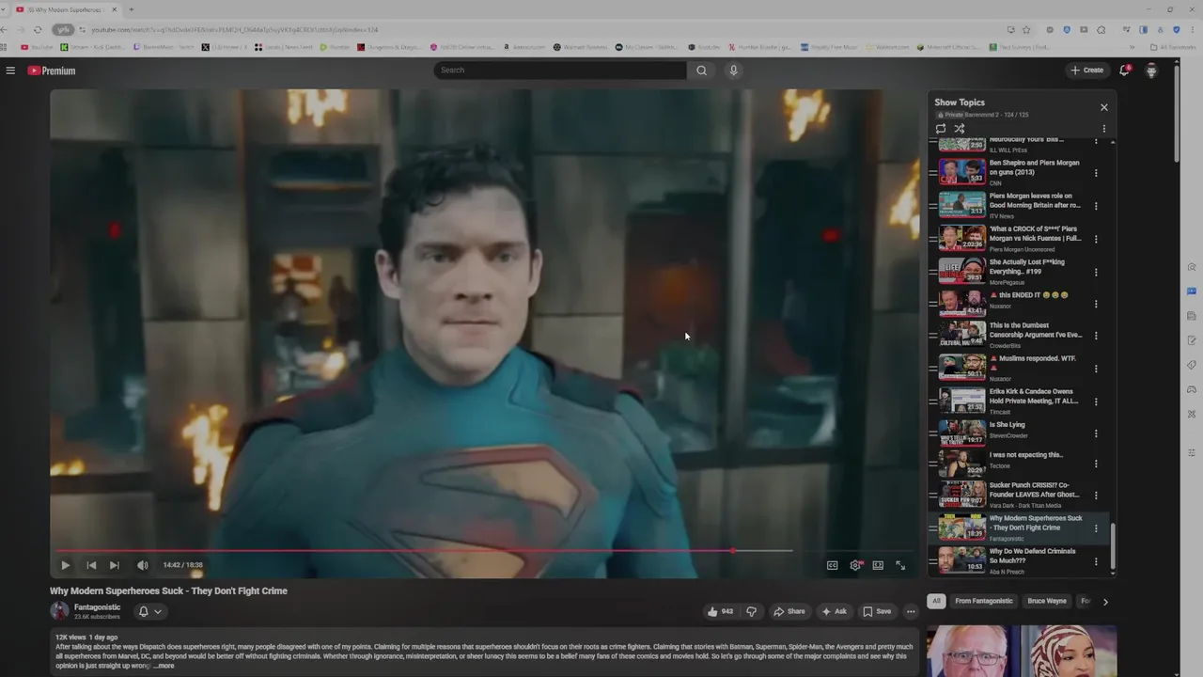Open a new browser tab

pyautogui.click(x=131, y=9)
